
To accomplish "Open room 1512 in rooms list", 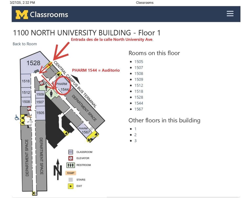I will pyautogui.click(x=139, y=86).
